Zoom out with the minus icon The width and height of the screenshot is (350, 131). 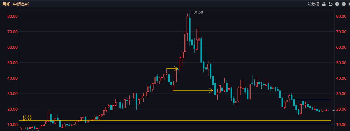(x=344, y=4)
